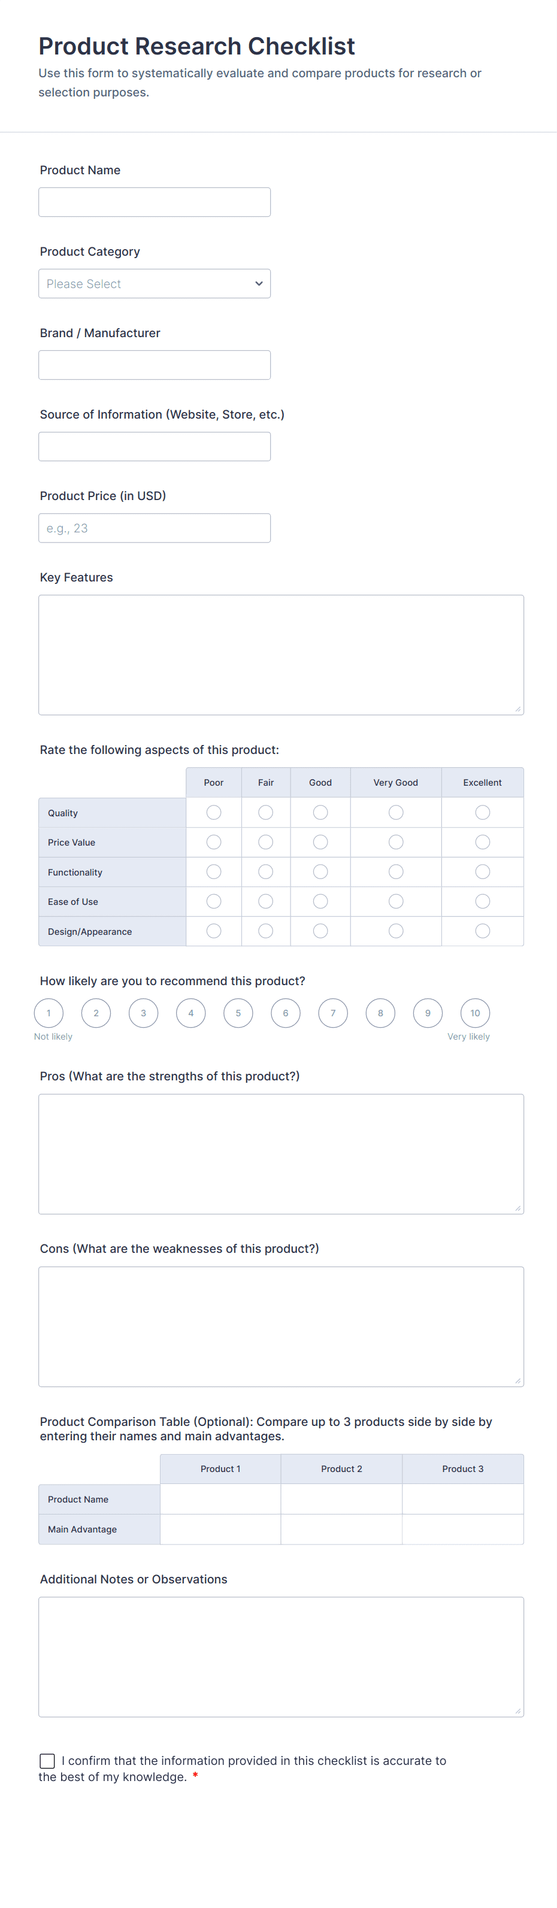This screenshot has height=1908, width=557.
Task: Mark Functionality as Good
Action: (x=320, y=872)
